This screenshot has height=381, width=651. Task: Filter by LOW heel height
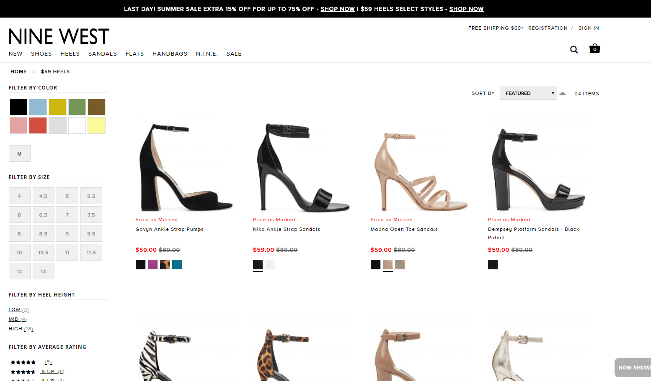(x=19, y=309)
